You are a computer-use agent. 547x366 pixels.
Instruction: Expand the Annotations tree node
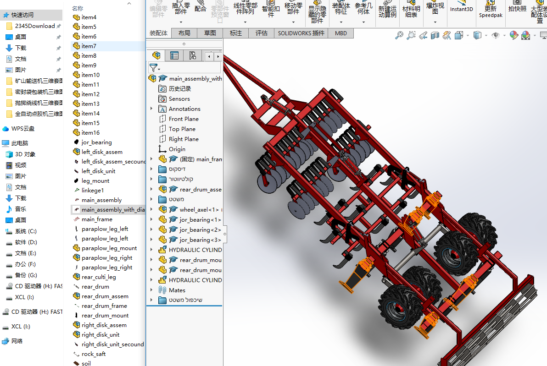coord(151,109)
